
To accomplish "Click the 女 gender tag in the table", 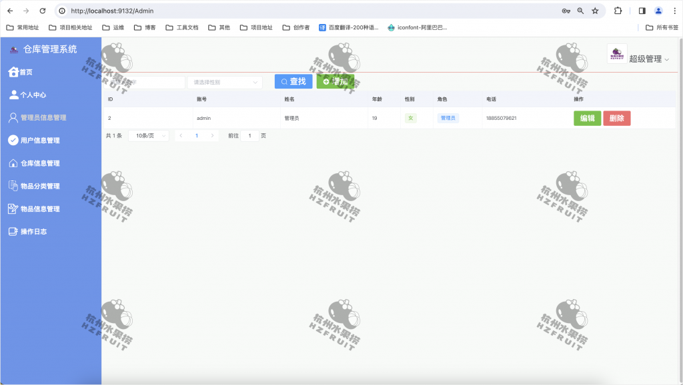I will click(411, 117).
